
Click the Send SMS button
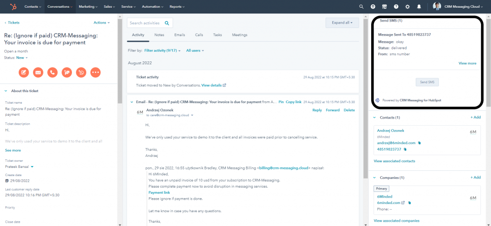[x=427, y=82]
